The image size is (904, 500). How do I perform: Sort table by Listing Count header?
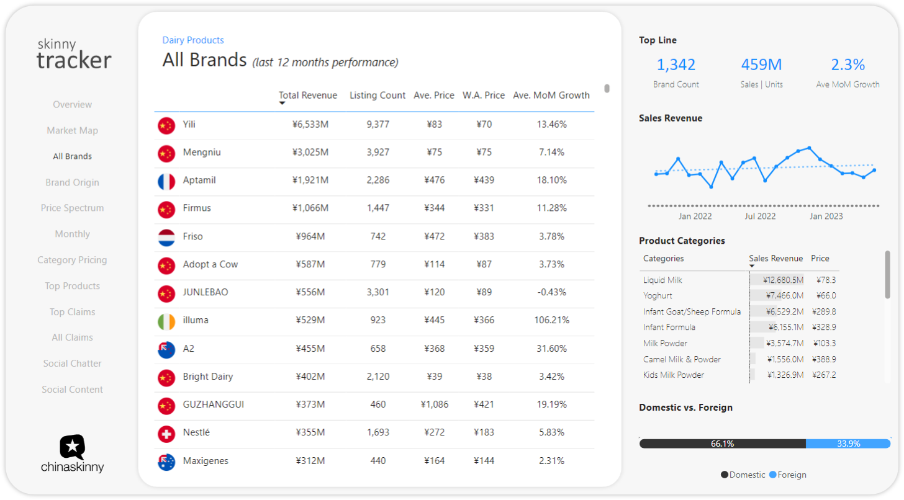[x=377, y=96]
